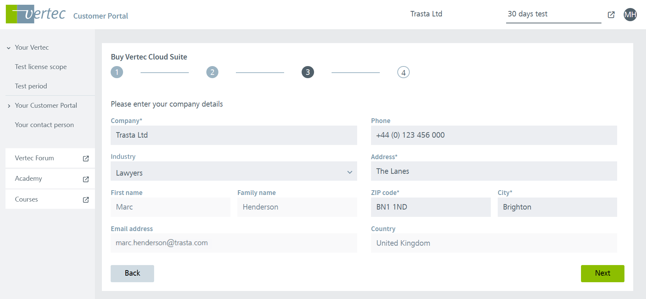Open Your contact person page

pos(44,125)
